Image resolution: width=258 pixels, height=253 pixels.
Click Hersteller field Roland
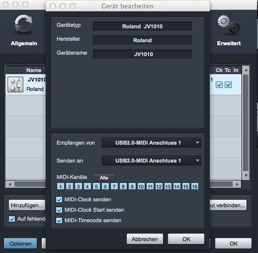[143, 40]
